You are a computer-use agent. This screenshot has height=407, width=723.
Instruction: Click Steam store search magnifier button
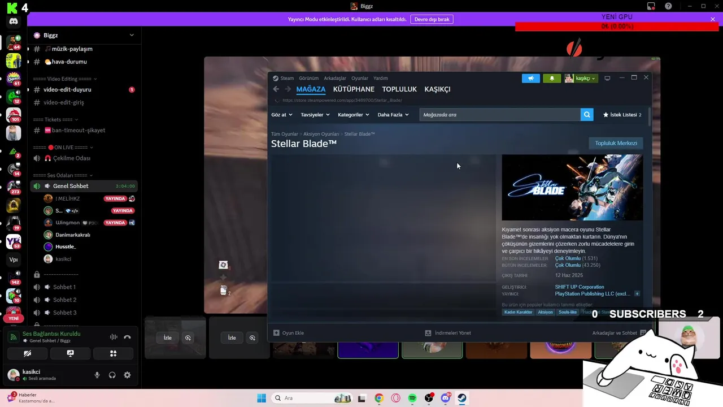[587, 115]
